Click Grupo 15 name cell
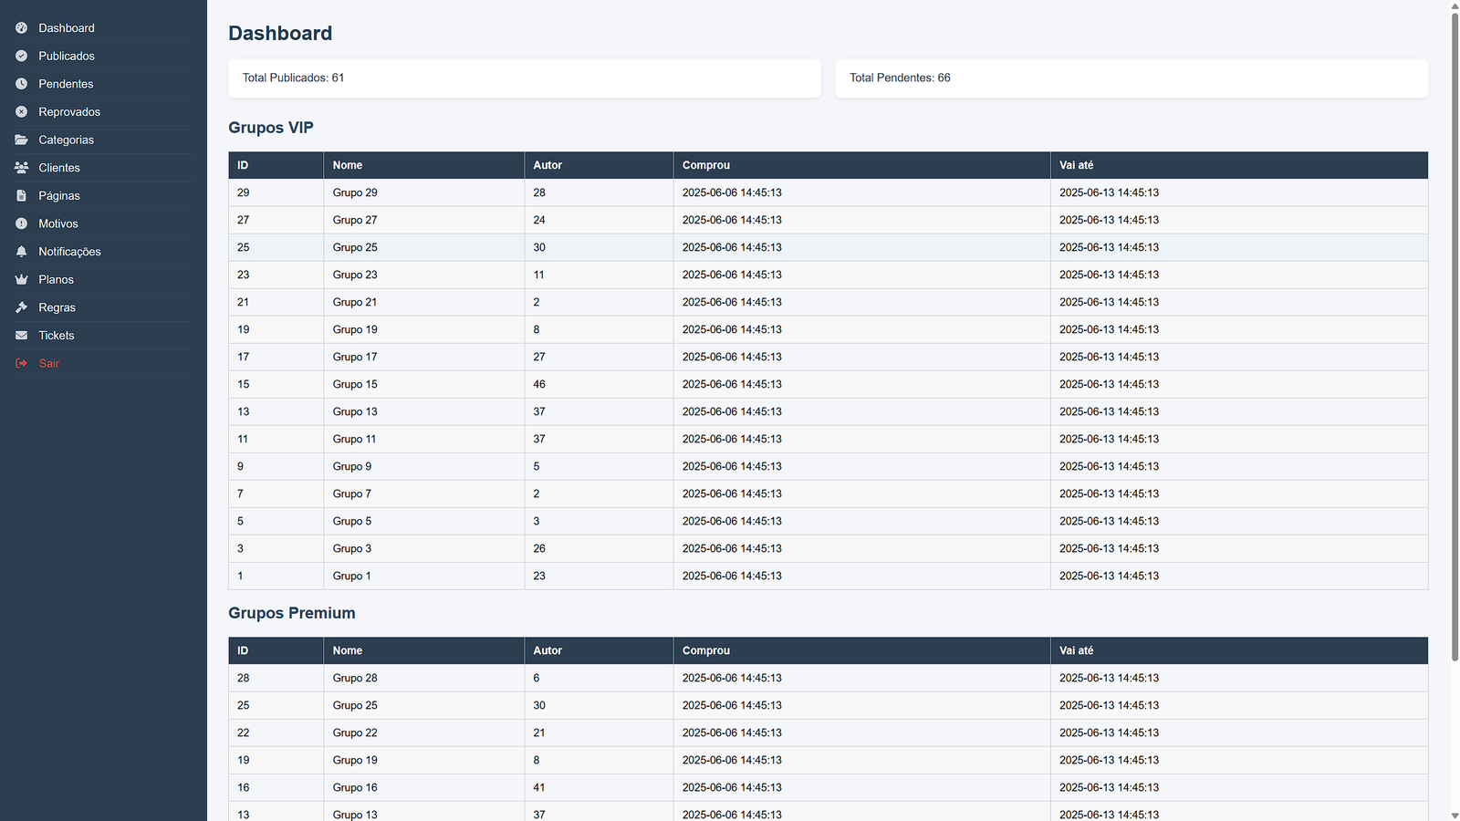1460x821 pixels. (x=423, y=384)
